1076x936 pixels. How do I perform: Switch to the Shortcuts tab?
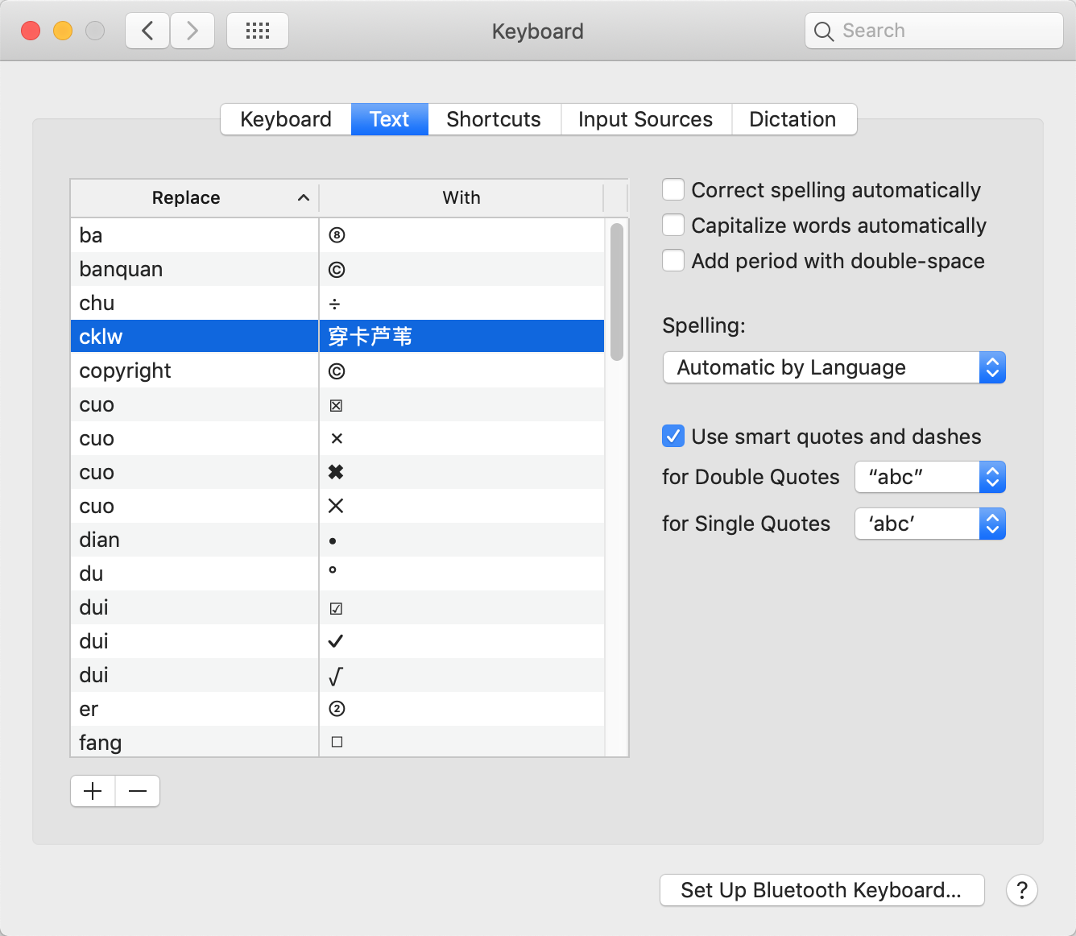(x=494, y=119)
